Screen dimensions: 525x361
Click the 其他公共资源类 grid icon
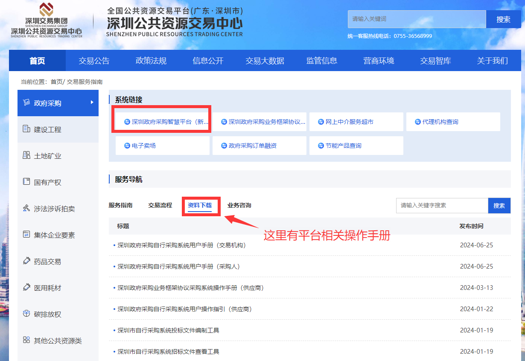point(26,340)
